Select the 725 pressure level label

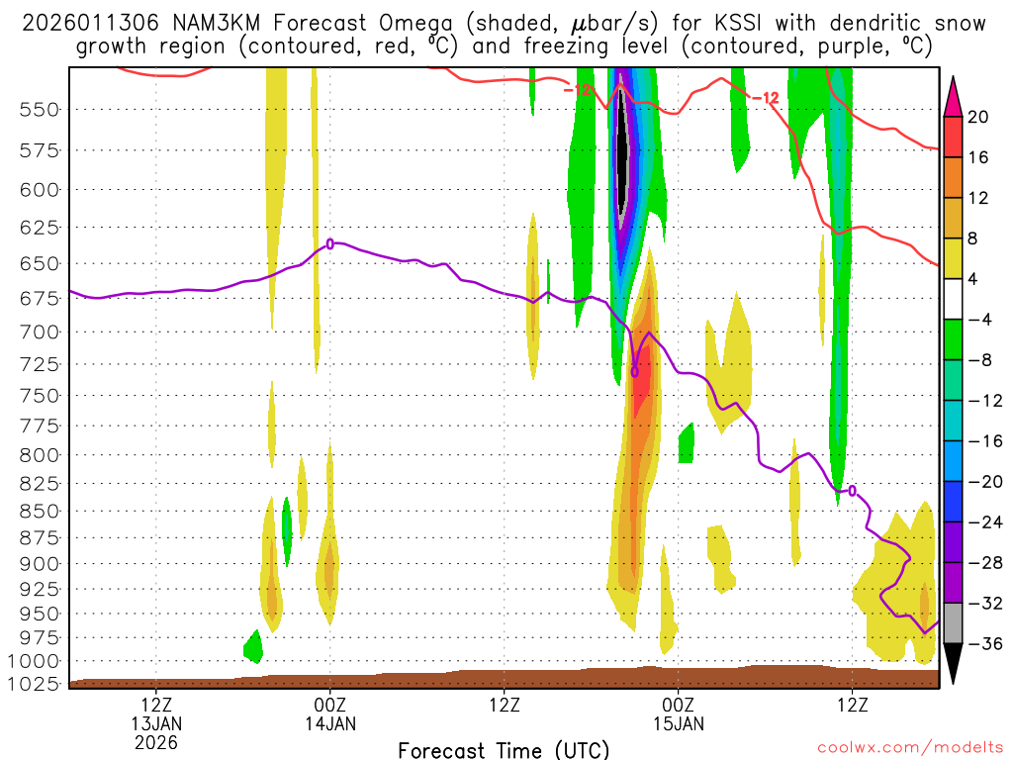(x=39, y=364)
